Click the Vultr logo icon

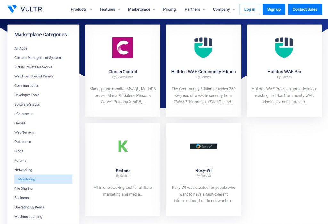click(x=12, y=9)
